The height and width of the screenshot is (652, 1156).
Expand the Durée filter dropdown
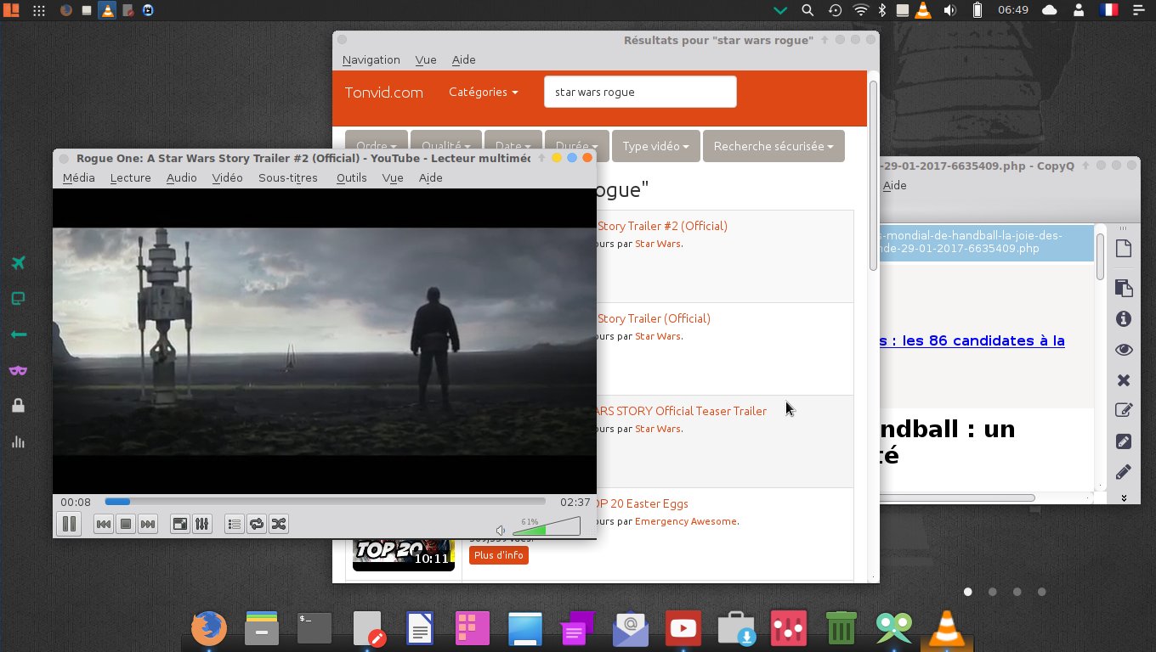pyautogui.click(x=576, y=146)
